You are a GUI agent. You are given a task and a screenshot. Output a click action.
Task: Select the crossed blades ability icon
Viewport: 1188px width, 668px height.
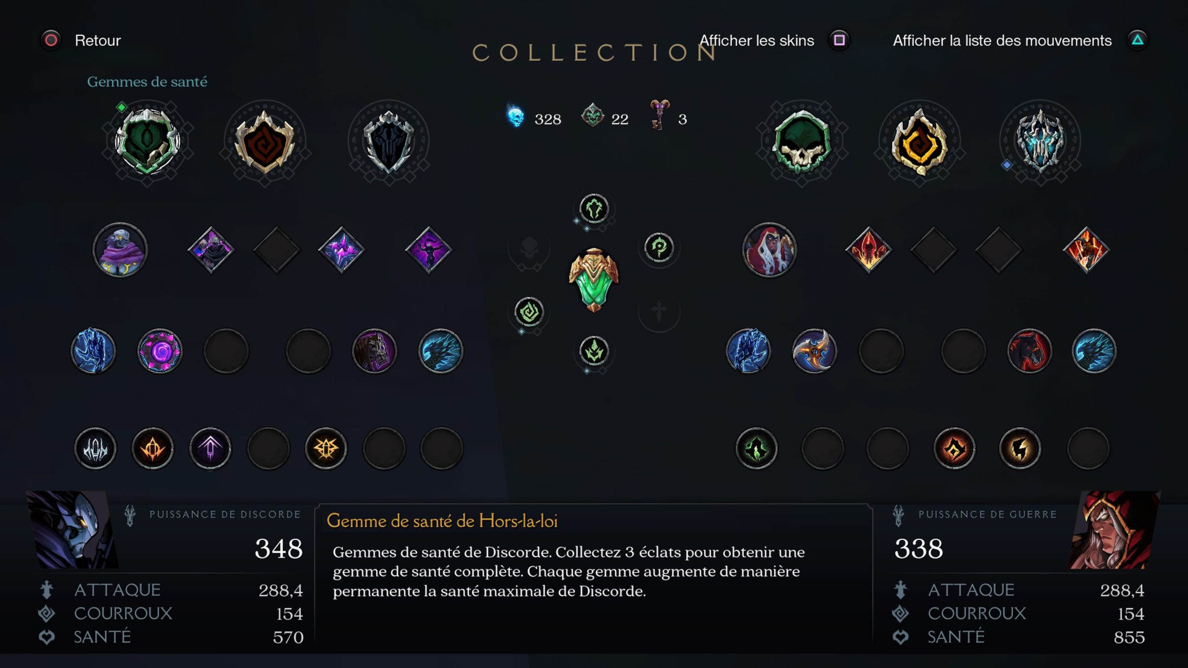[x=814, y=351]
